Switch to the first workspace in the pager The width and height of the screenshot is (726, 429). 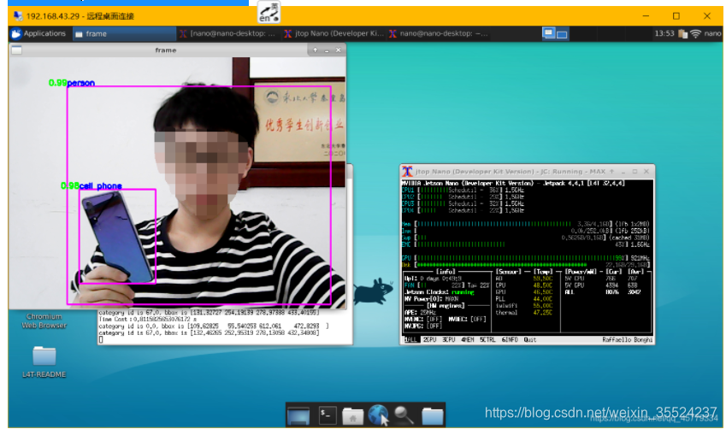click(549, 33)
